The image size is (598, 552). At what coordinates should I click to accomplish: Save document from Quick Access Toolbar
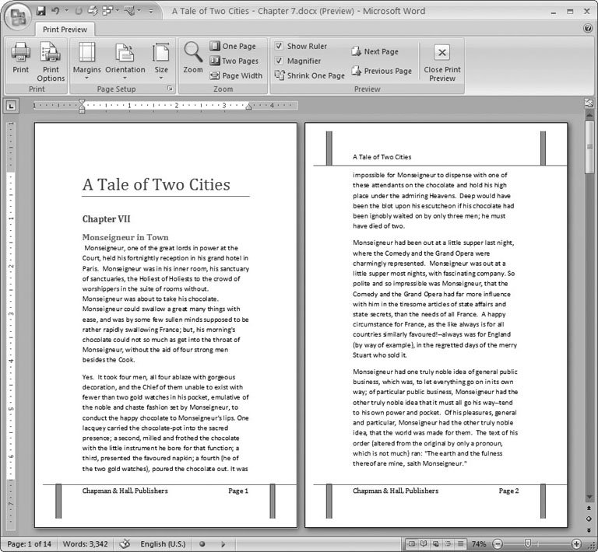(40, 12)
